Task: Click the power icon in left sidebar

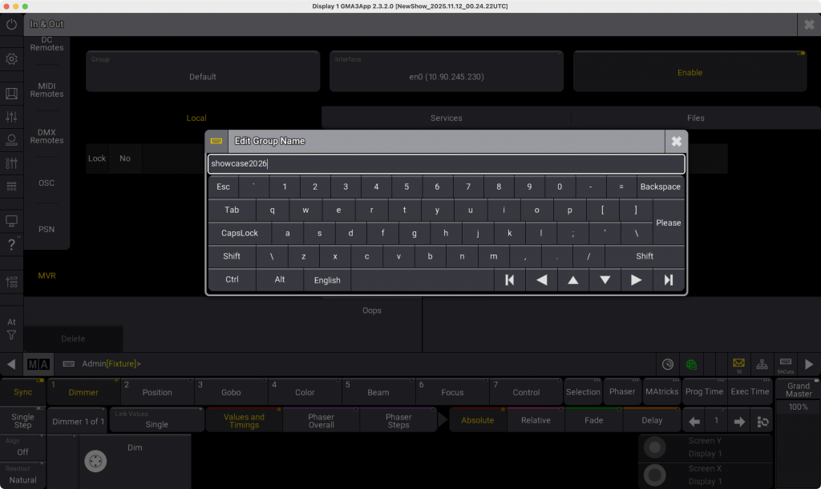Action: [11, 25]
